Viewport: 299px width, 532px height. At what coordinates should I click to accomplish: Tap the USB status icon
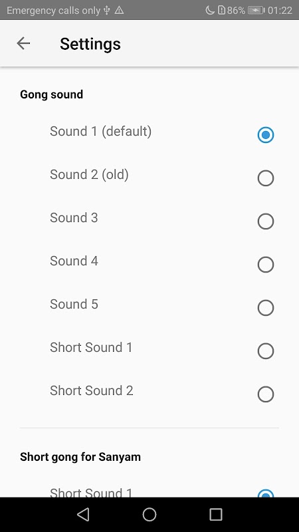[107, 10]
